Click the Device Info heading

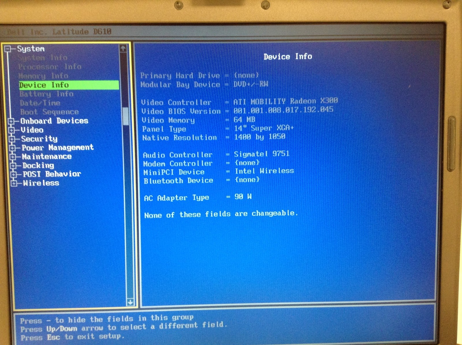288,57
